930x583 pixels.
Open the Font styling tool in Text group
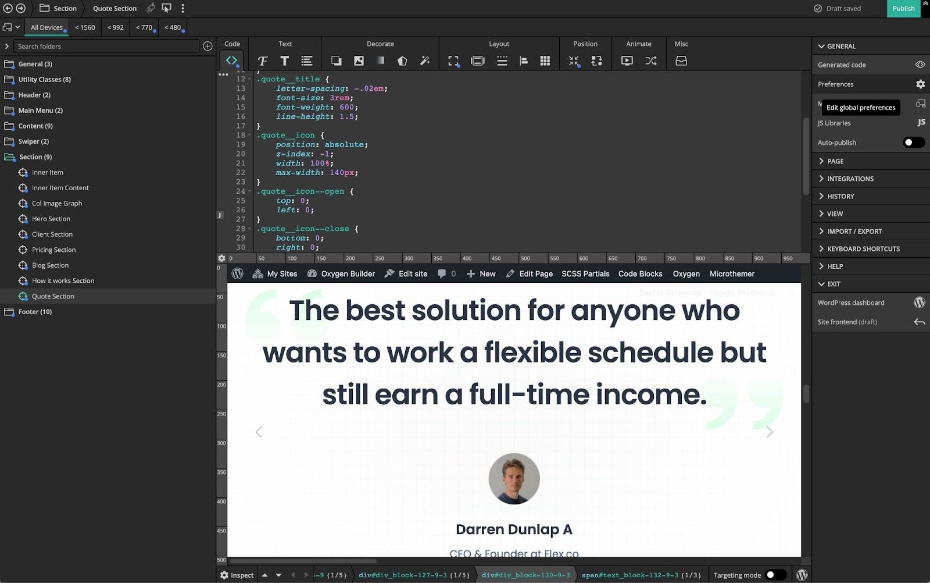tap(262, 61)
